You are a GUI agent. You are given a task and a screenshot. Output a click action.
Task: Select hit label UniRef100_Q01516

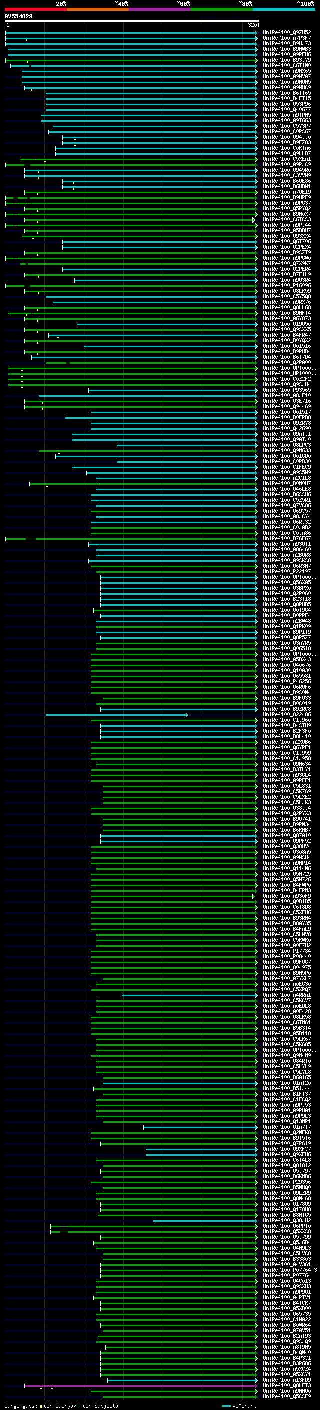click(287, 346)
